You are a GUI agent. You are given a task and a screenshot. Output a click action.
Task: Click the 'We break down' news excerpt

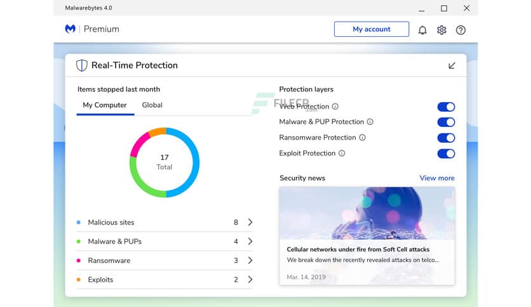click(363, 260)
